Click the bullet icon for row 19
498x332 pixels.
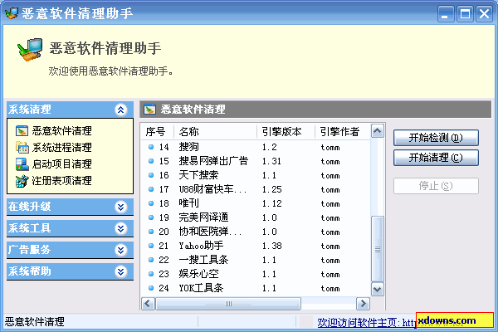tap(151, 217)
